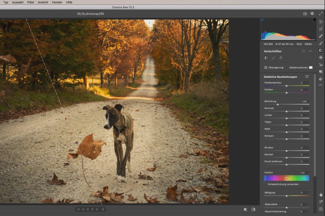Click the save image icon in header
Image resolution: width=325 pixels, height=216 pixels.
tap(305, 13)
